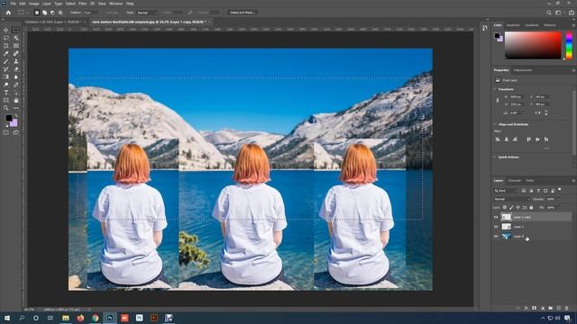Viewport: 577px width, 324px height.
Task: Collapse the Quick Actions section
Action: [495, 157]
